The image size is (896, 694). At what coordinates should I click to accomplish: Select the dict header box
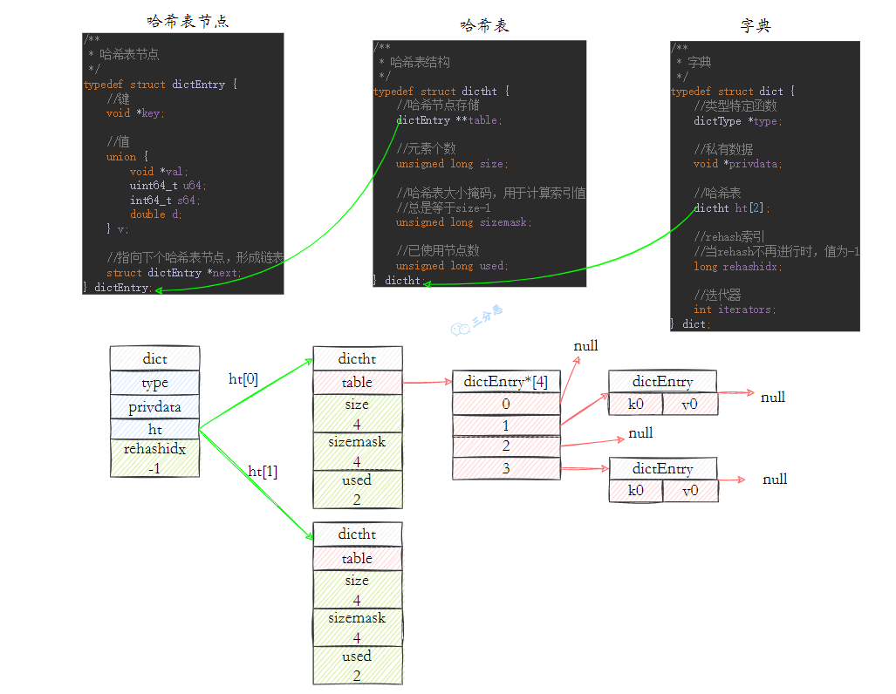pos(154,358)
